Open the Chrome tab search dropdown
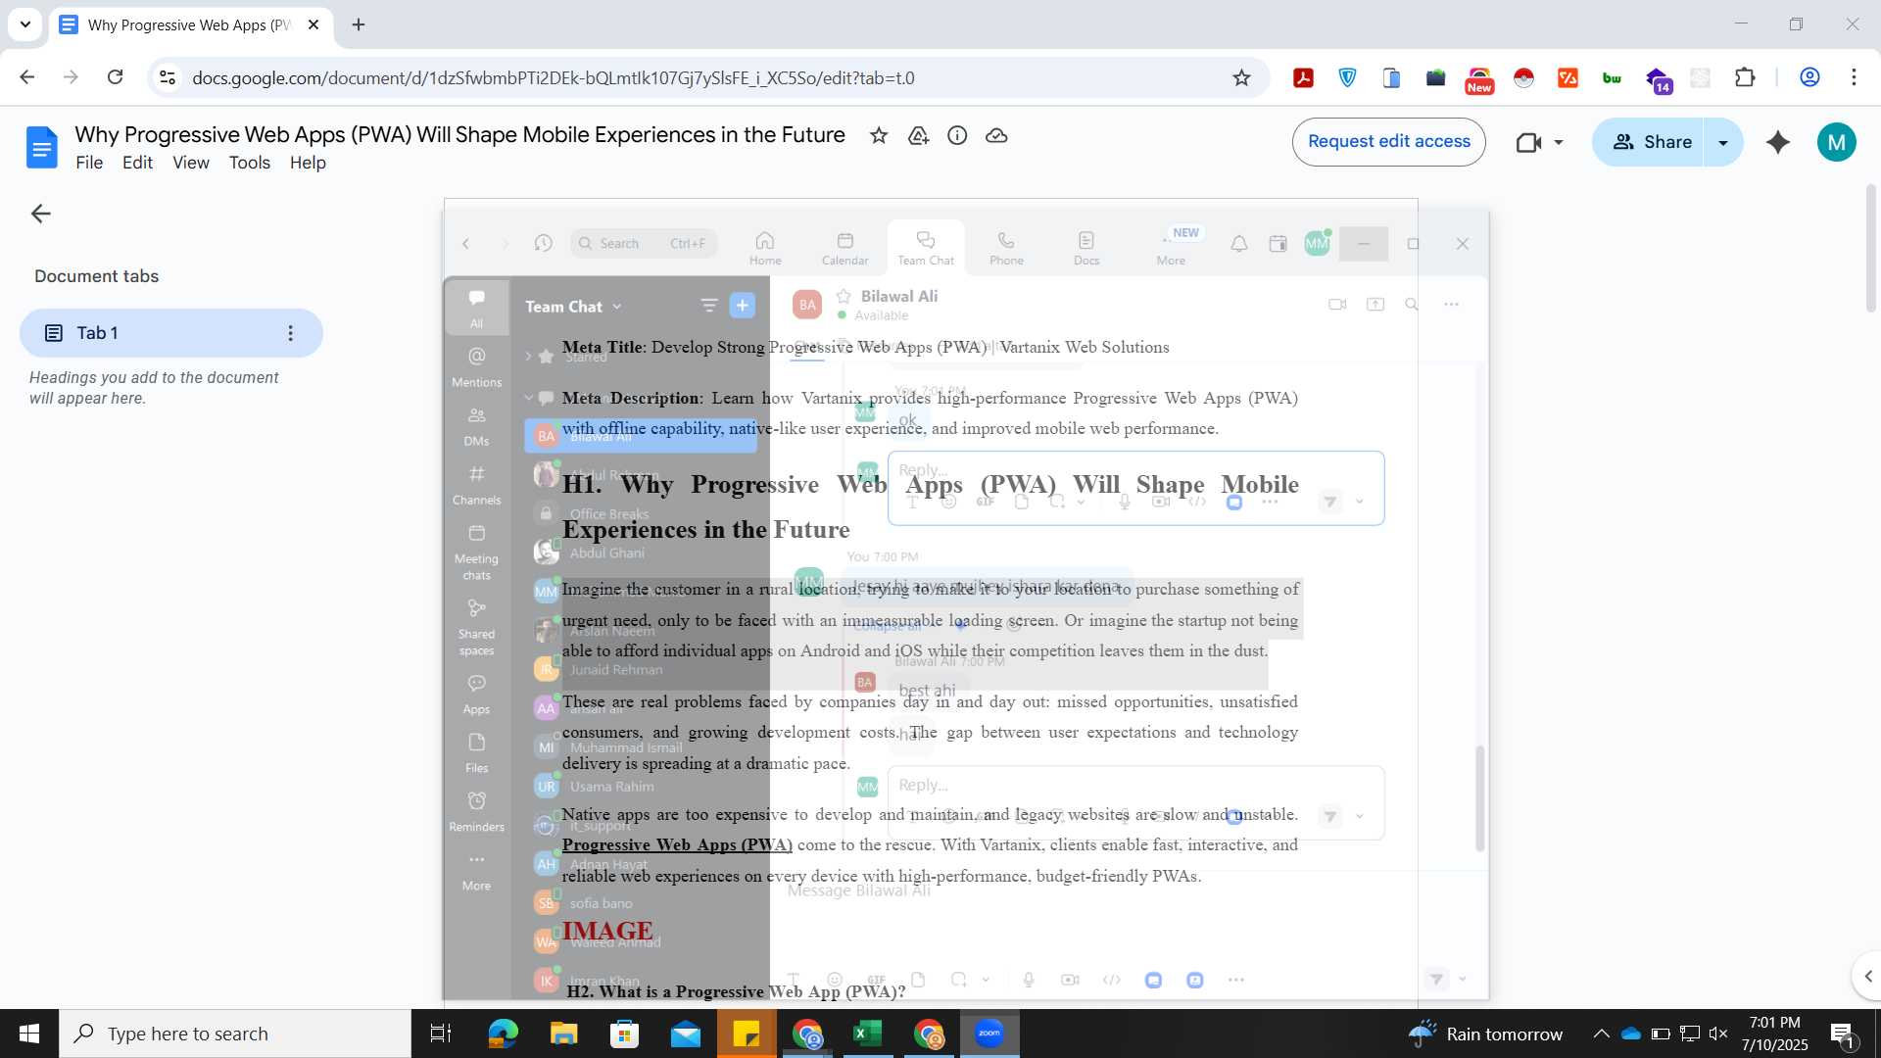Viewport: 1881px width, 1058px height. (x=25, y=24)
